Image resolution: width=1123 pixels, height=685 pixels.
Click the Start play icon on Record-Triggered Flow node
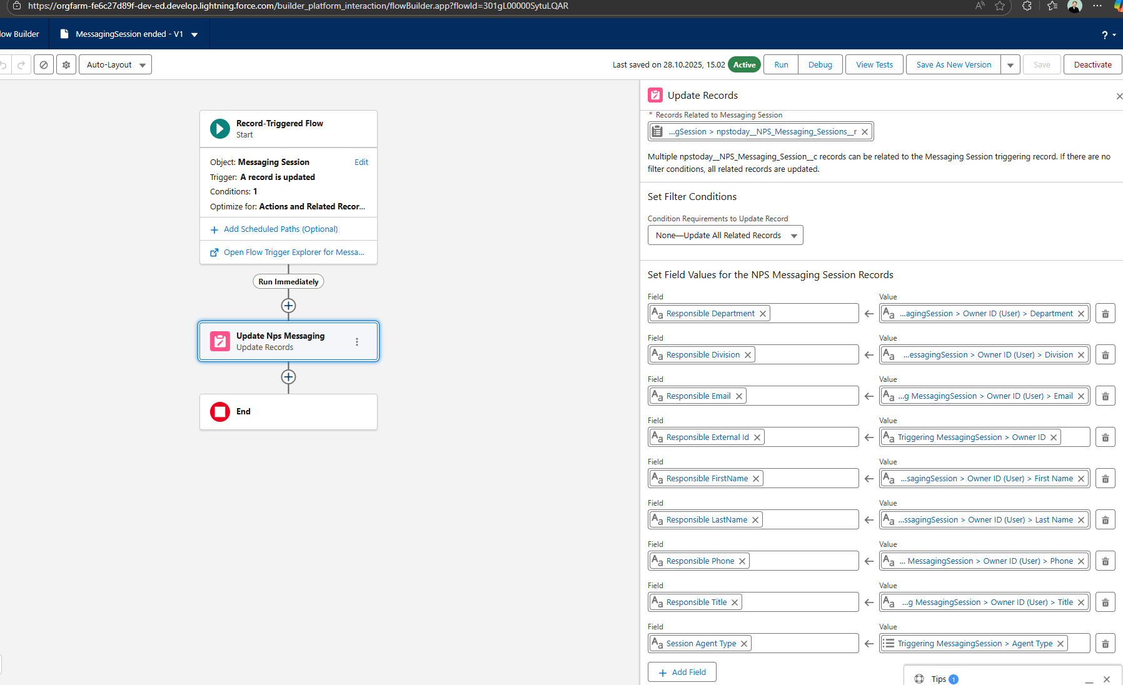coord(219,129)
